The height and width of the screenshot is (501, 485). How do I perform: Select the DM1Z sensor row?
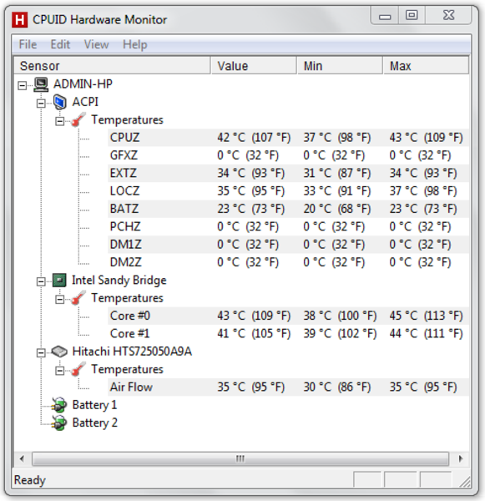pyautogui.click(x=289, y=245)
